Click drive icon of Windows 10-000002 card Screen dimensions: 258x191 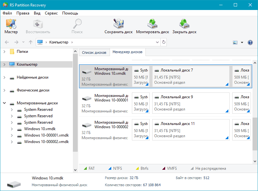(x=87, y=125)
